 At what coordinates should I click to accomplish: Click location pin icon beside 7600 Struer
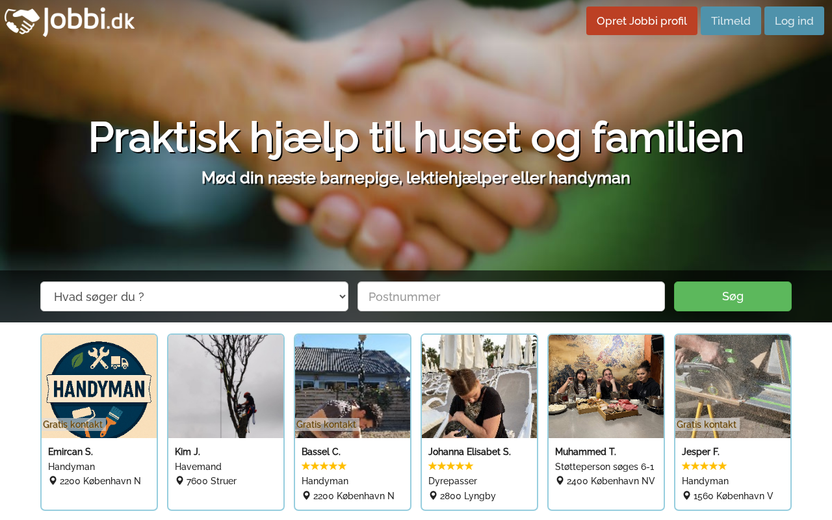click(179, 481)
